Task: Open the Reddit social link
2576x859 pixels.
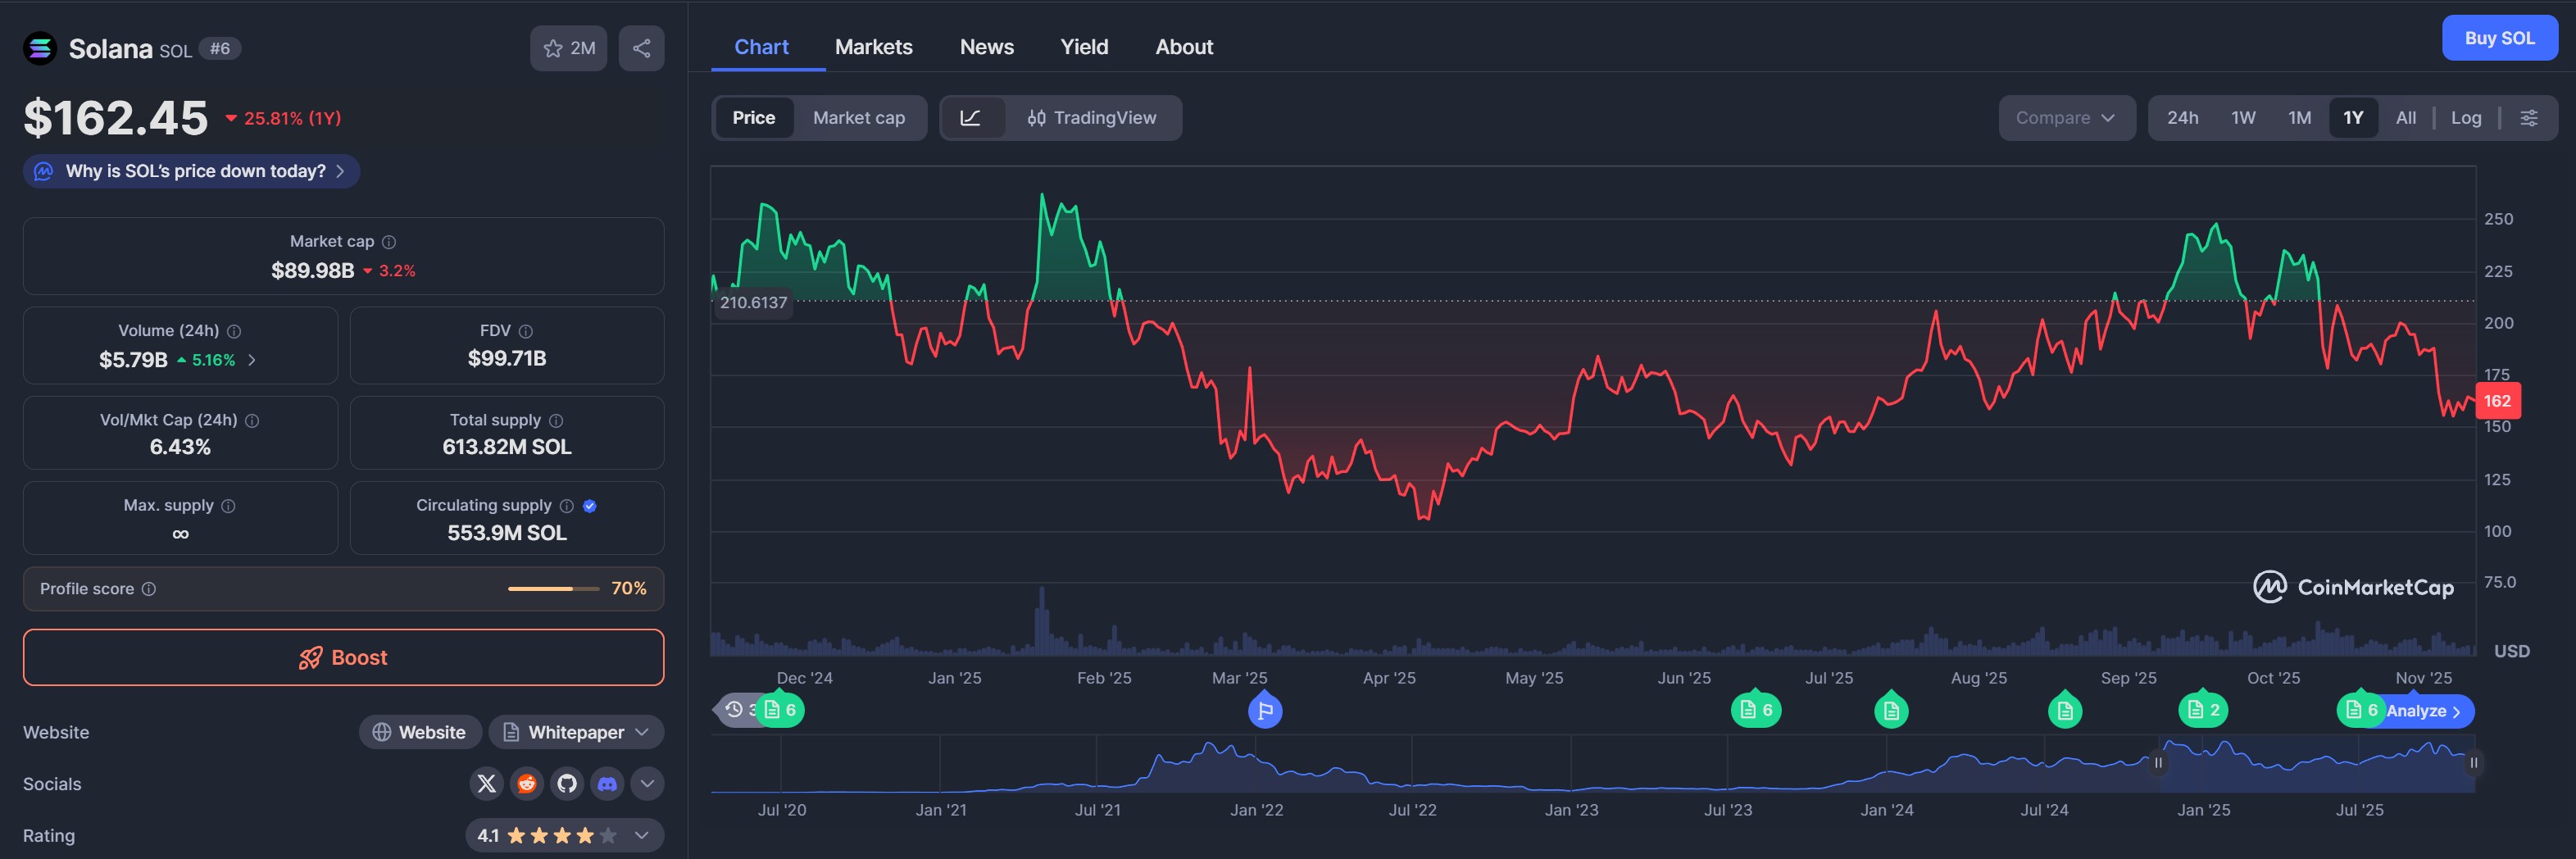Action: tap(526, 784)
